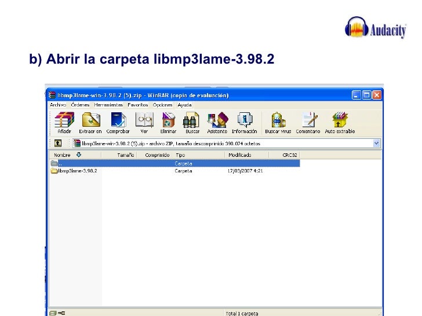This screenshot has height=316, width=422.
Task: Click Carpeta type of libmp3lame-3.98.2 row
Action: point(183,171)
